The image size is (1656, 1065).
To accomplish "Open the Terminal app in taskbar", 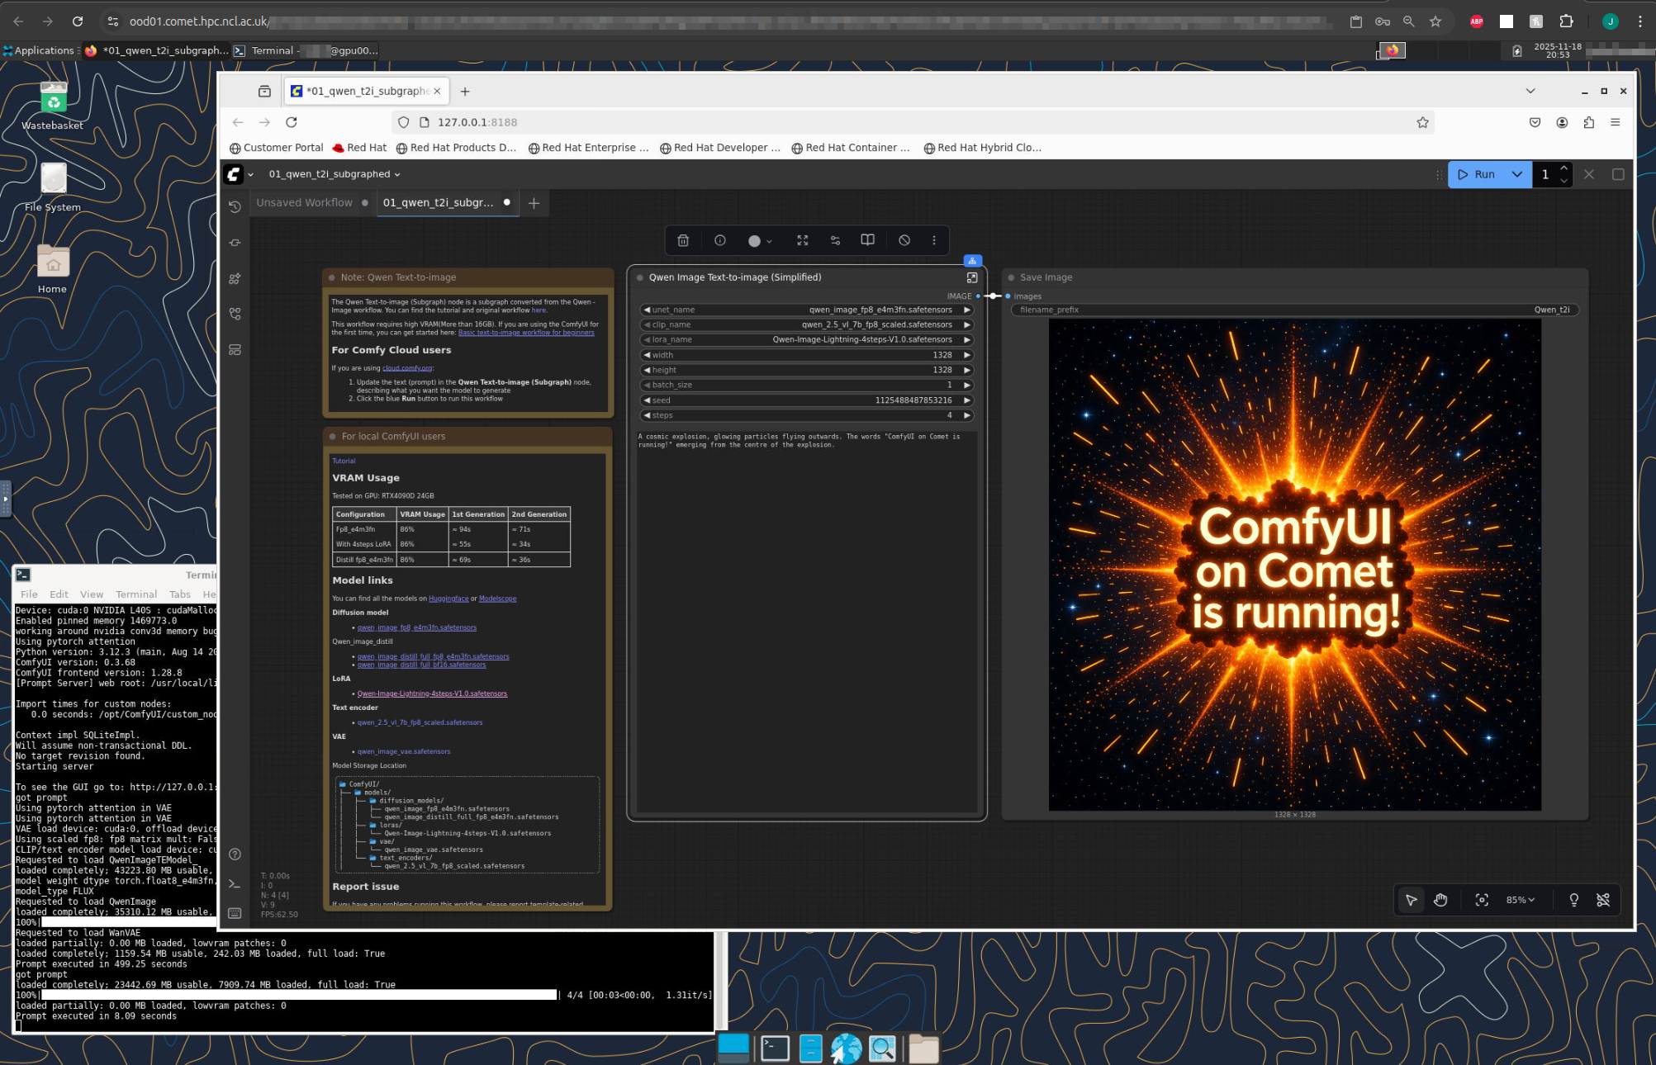I will (x=775, y=1048).
